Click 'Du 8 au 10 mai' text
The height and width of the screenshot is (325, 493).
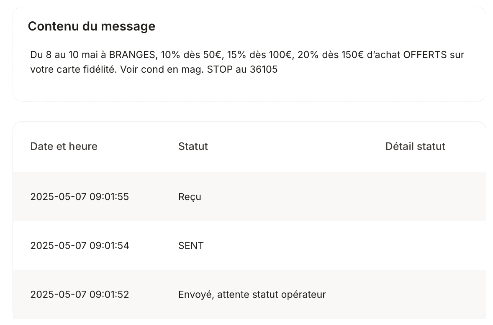click(64, 55)
